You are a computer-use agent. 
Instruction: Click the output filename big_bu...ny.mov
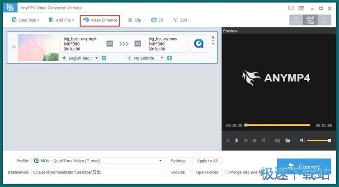click(163, 39)
